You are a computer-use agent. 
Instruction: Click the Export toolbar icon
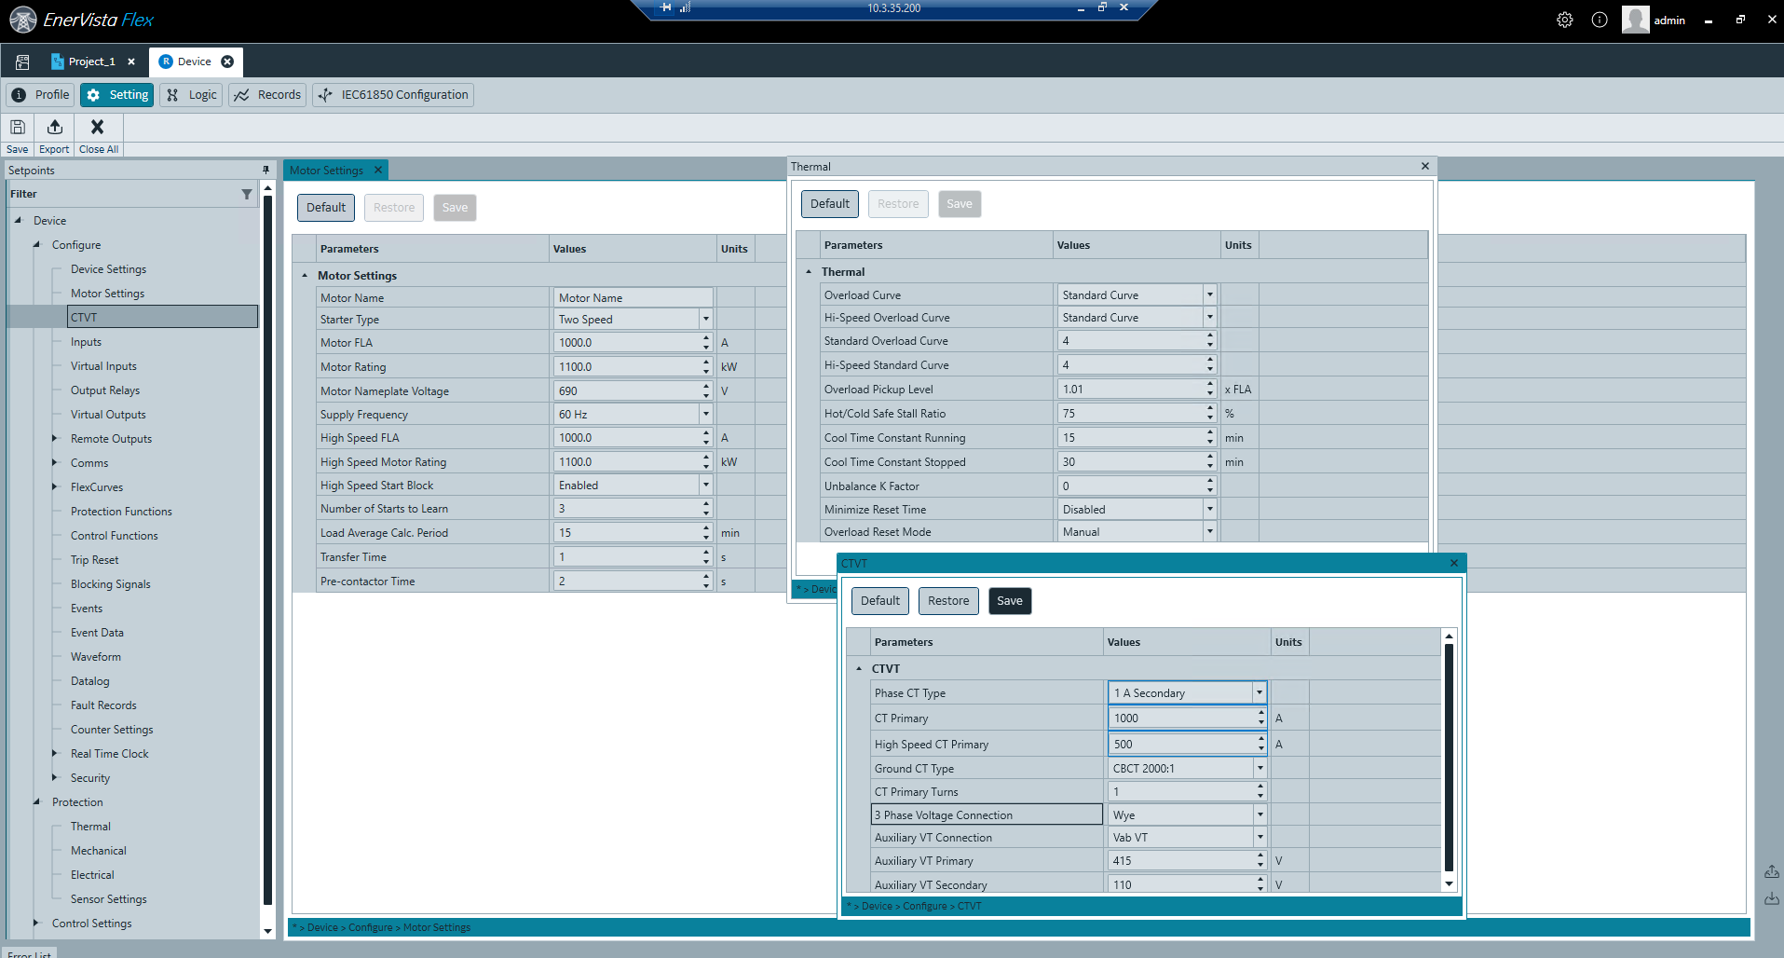(55, 127)
